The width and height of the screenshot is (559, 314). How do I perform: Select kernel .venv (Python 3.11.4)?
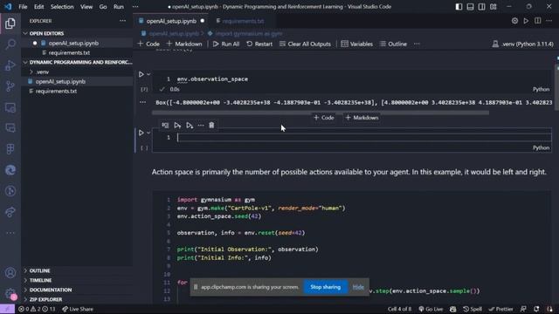tap(522, 44)
